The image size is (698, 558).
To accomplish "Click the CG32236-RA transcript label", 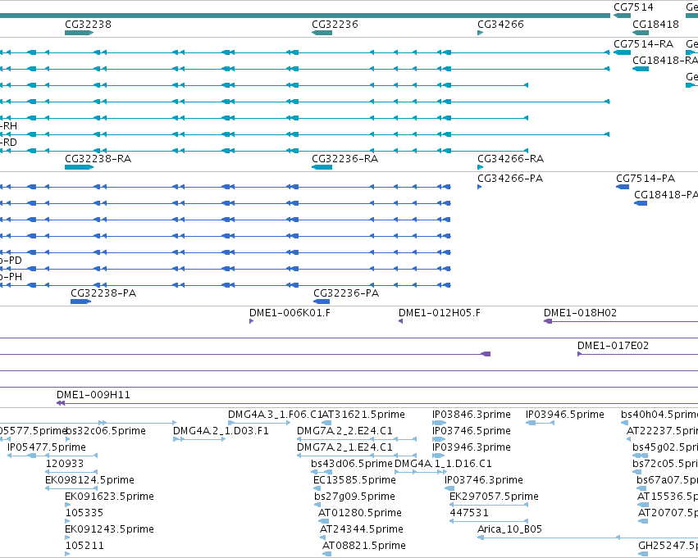I will (x=344, y=159).
